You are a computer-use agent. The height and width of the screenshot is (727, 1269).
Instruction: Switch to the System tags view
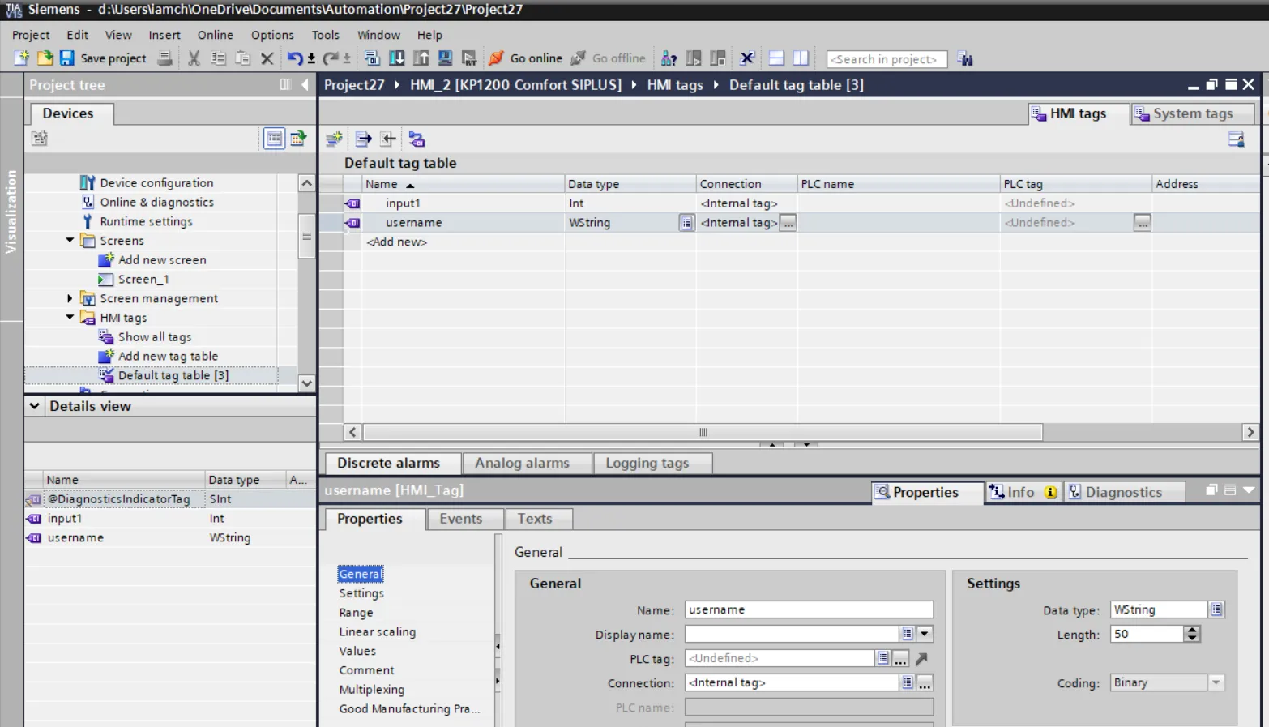(1191, 113)
